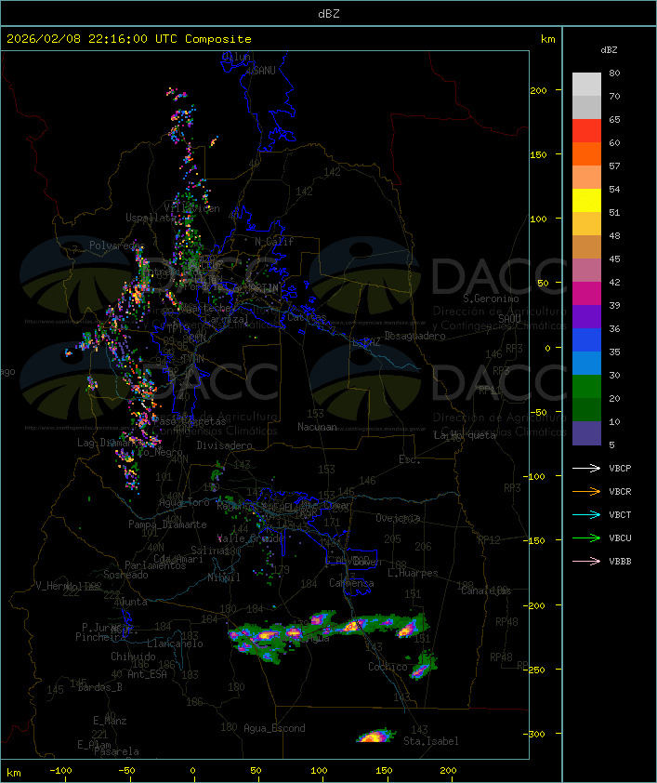The height and width of the screenshot is (783, 657).
Task: Pick the magenta 42-39 dBZ legend swatch
Action: point(586,294)
